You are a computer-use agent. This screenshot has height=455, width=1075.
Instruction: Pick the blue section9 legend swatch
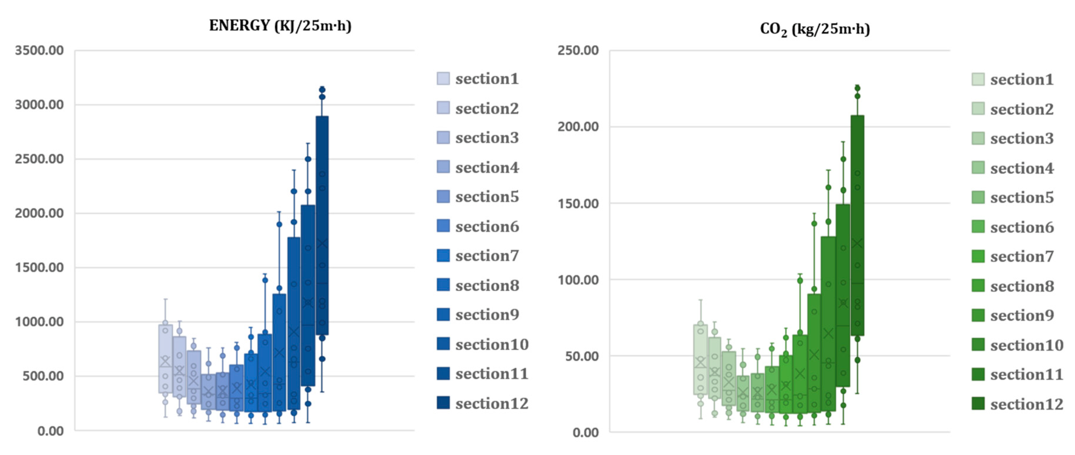443,314
